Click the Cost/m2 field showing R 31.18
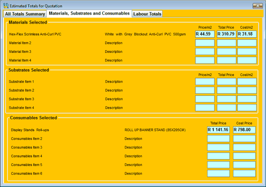 247,34
